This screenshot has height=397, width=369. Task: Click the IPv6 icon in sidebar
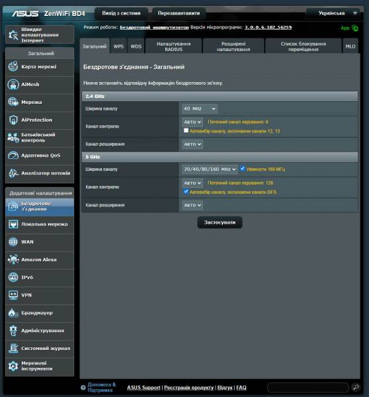[13, 277]
